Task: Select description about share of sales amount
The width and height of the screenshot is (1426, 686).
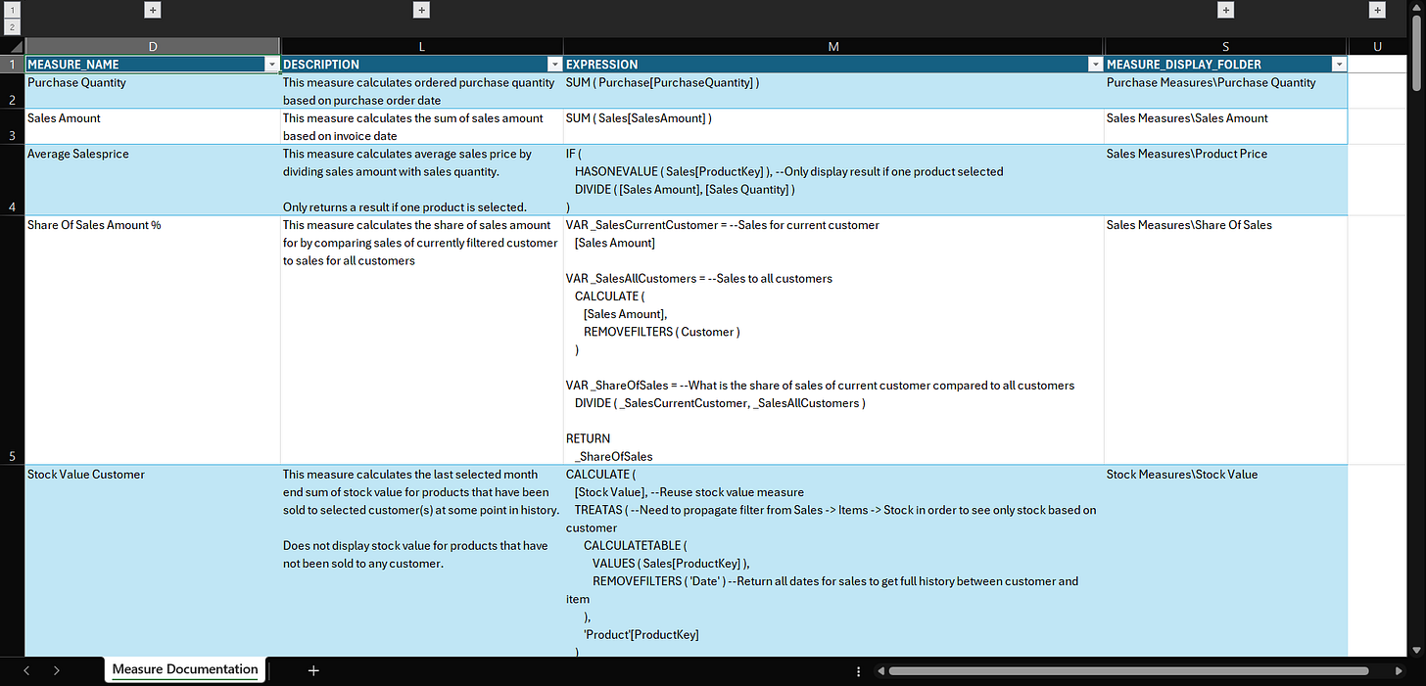Action: pyautogui.click(x=422, y=341)
